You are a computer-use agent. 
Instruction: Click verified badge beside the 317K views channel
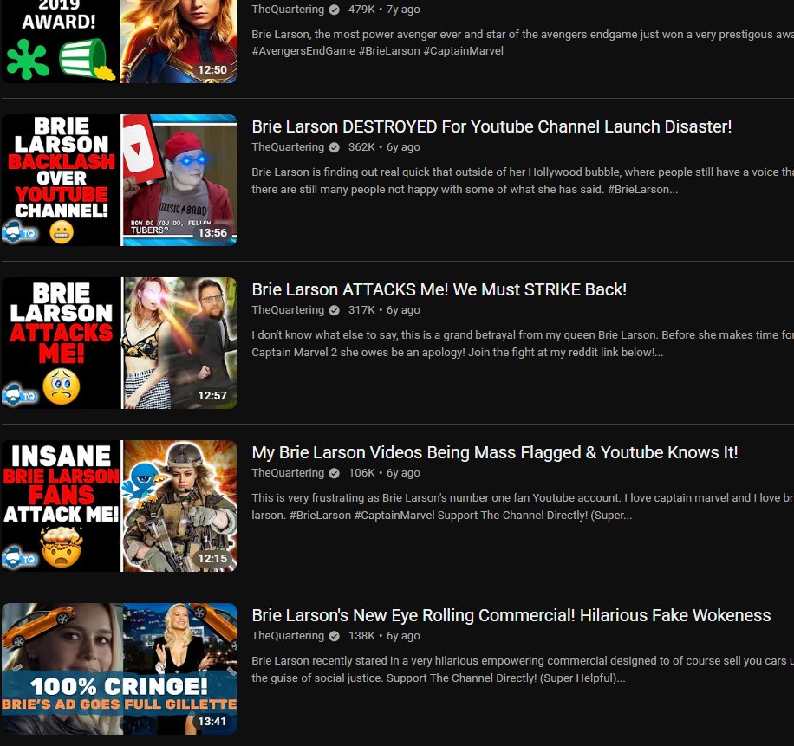coord(335,311)
